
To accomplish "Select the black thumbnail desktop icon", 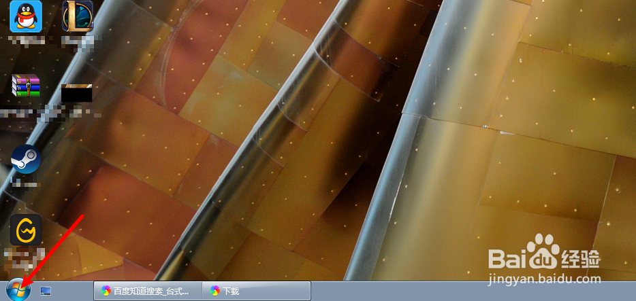I will pyautogui.click(x=77, y=93).
